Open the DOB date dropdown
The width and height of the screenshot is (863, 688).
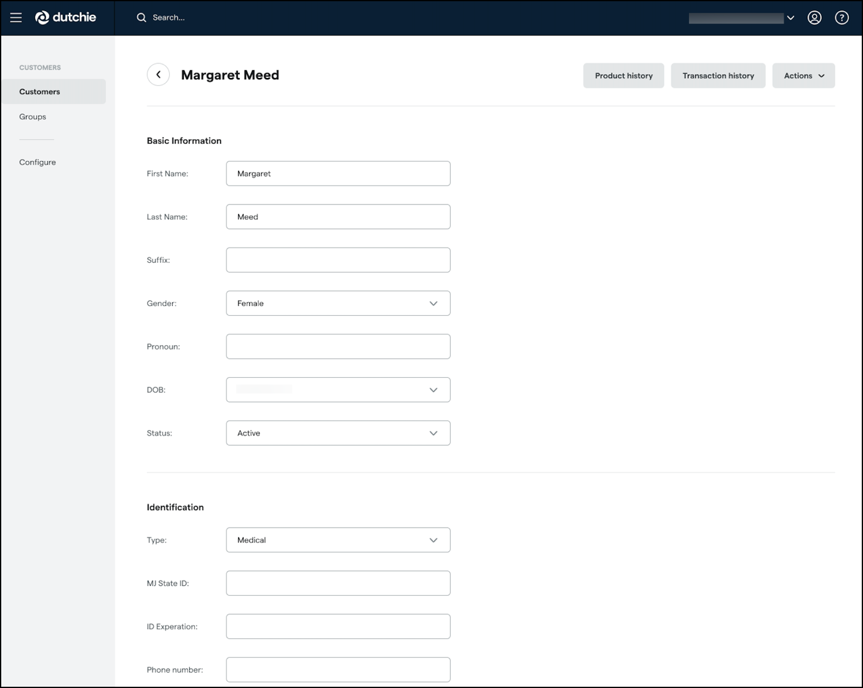[337, 390]
